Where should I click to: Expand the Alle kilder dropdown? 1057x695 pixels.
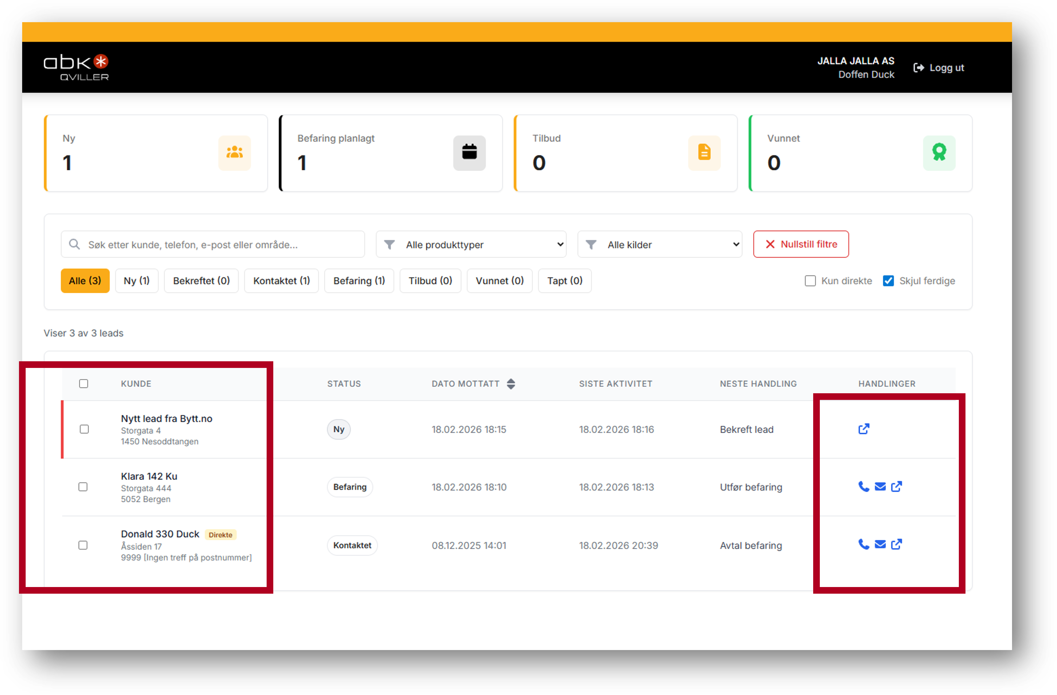pyautogui.click(x=660, y=244)
